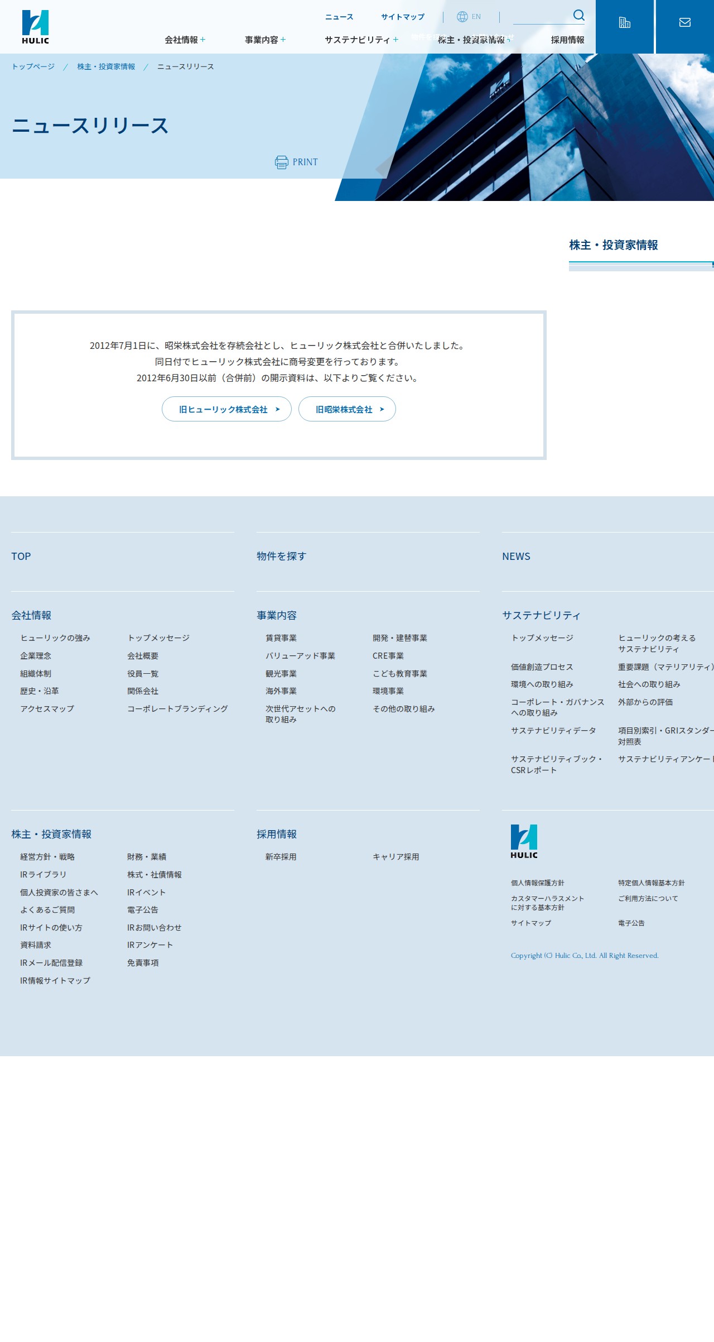Open footer その他の取り組み link
Screen dimensions: 714x1342
click(404, 709)
